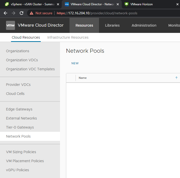The height and width of the screenshot is (178, 180).
Task: Click the browser forward arrow
Action: [13, 13]
